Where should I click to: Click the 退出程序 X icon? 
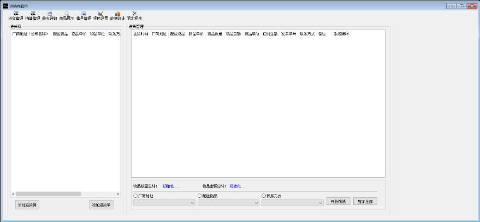click(x=134, y=15)
